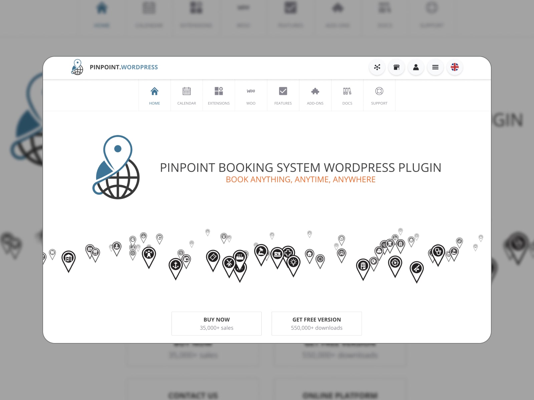Click the BOOK ANYTHING, ANYTIME, ANYWHERE tagline

click(300, 180)
